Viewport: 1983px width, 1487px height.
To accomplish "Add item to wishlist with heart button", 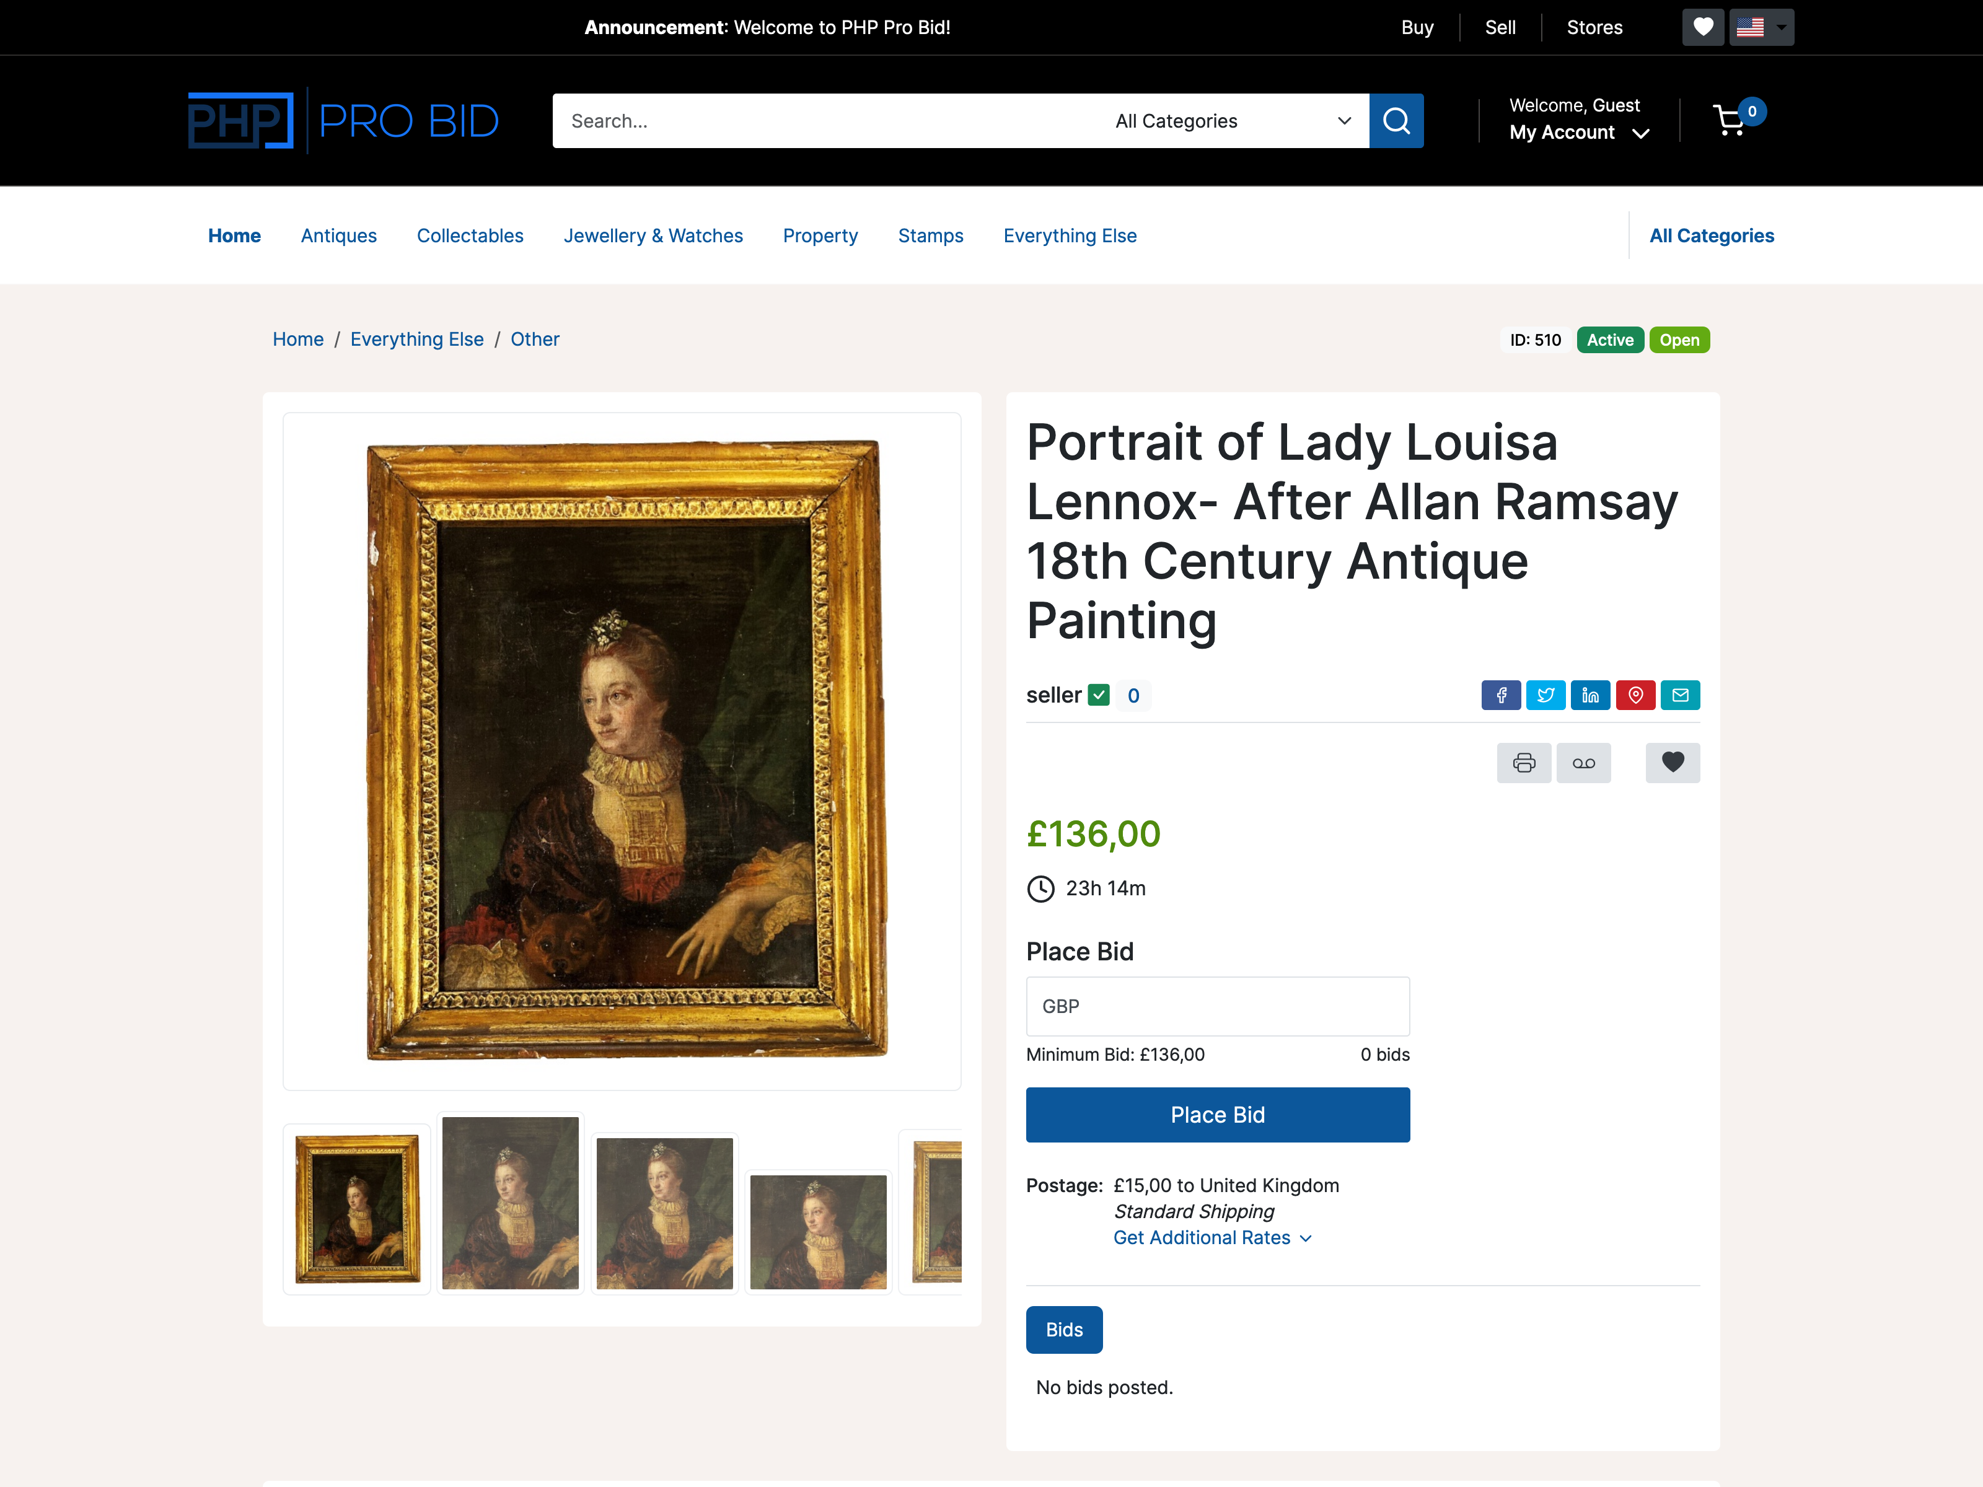I will tap(1672, 763).
